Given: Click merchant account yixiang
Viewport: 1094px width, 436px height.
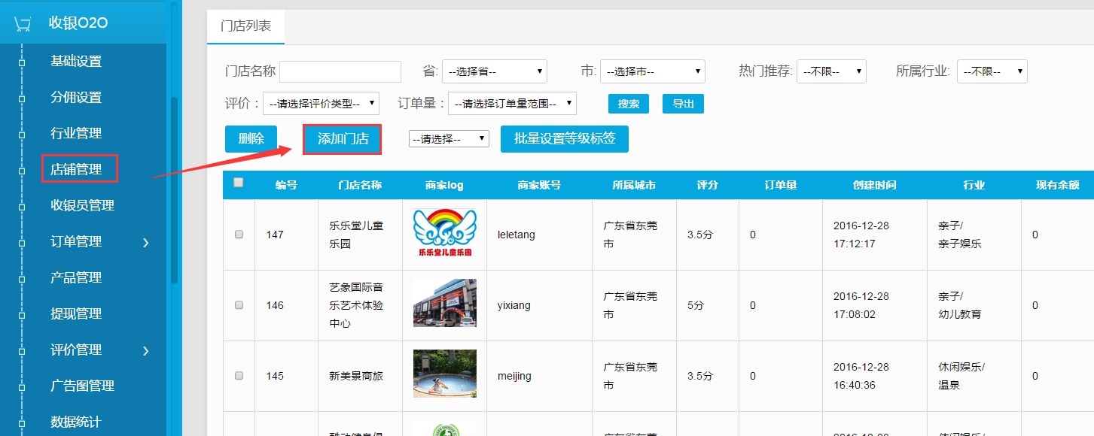Looking at the screenshot, I should coord(514,305).
